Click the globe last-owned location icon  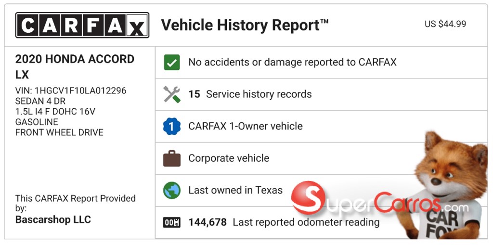point(171,190)
